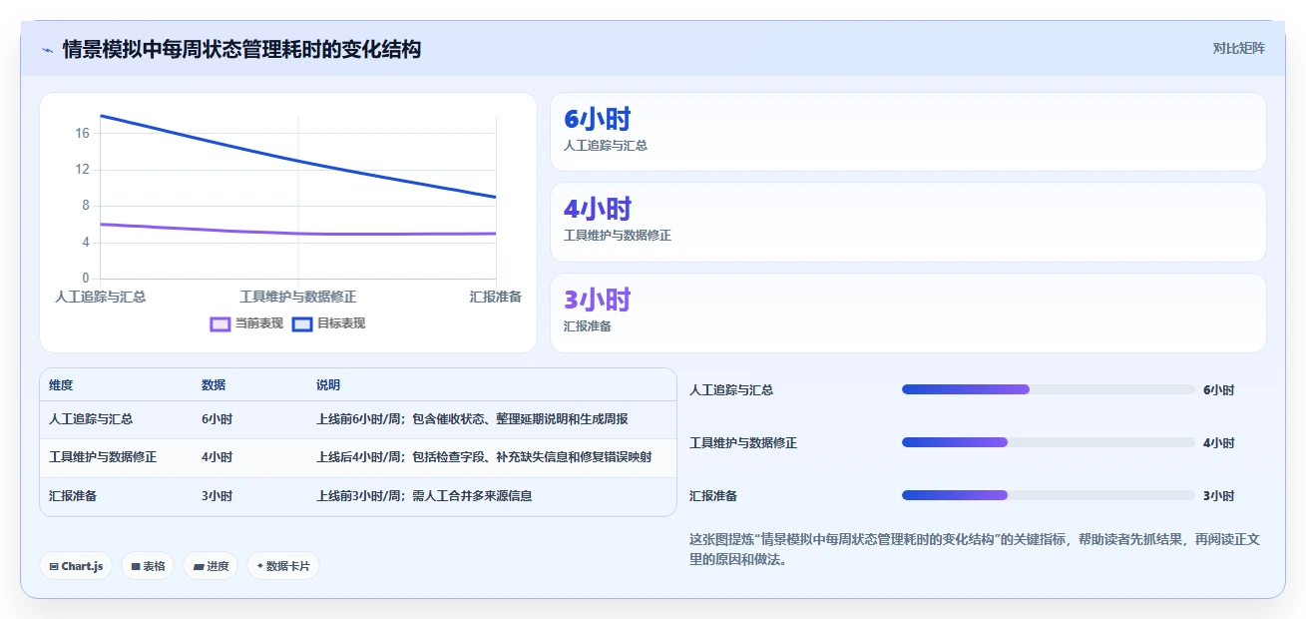
Task: Click table cell 汇报准备 in 维度 column
Action: [x=73, y=496]
